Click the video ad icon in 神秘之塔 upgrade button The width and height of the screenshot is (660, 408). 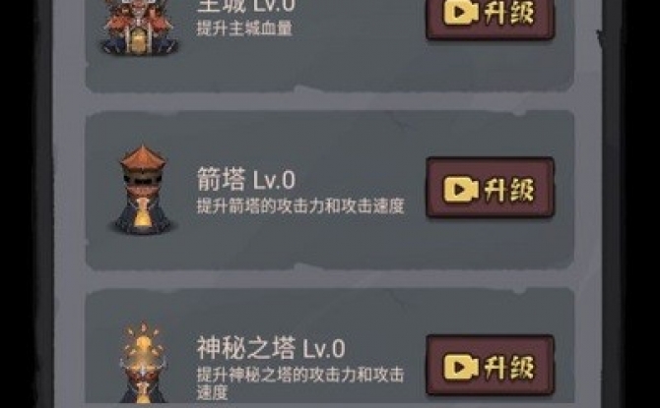click(460, 367)
